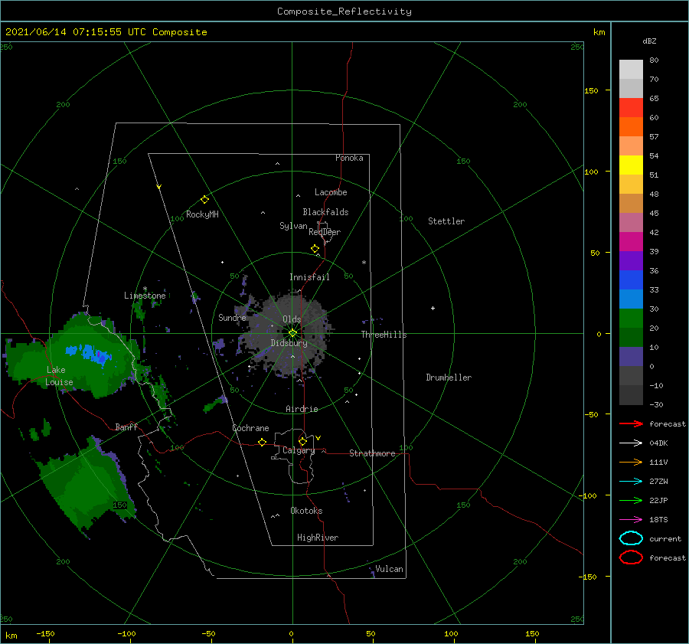Select the lightest gray swatch atop dBZ scale
The height and width of the screenshot is (644, 689).
pyautogui.click(x=631, y=70)
